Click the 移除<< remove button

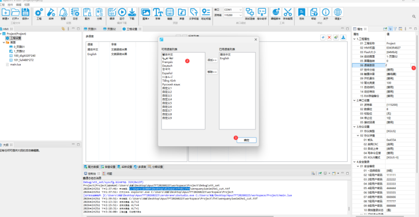[x=212, y=72]
